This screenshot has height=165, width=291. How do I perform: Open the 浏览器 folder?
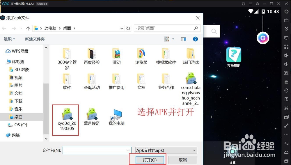coord(141,56)
